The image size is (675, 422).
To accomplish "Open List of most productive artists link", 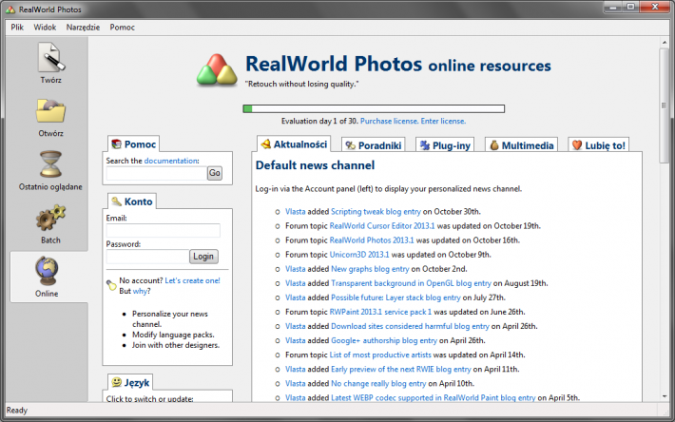I will [380, 355].
